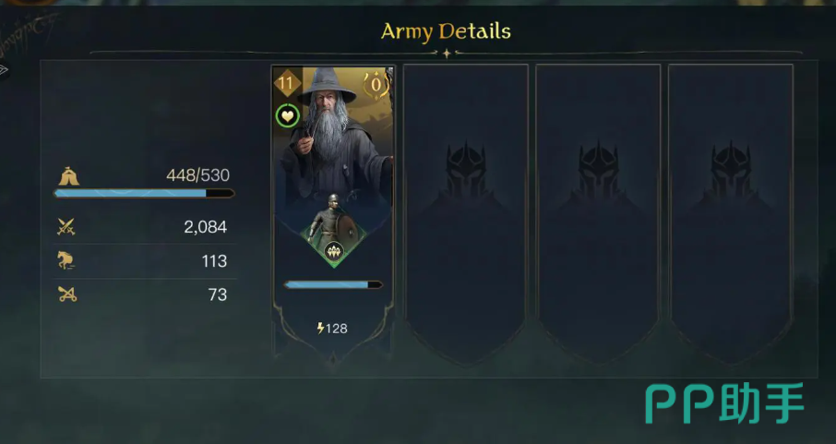Viewport: 836px width, 444px height.
Task: Click the Army Details title
Action: pos(446,31)
